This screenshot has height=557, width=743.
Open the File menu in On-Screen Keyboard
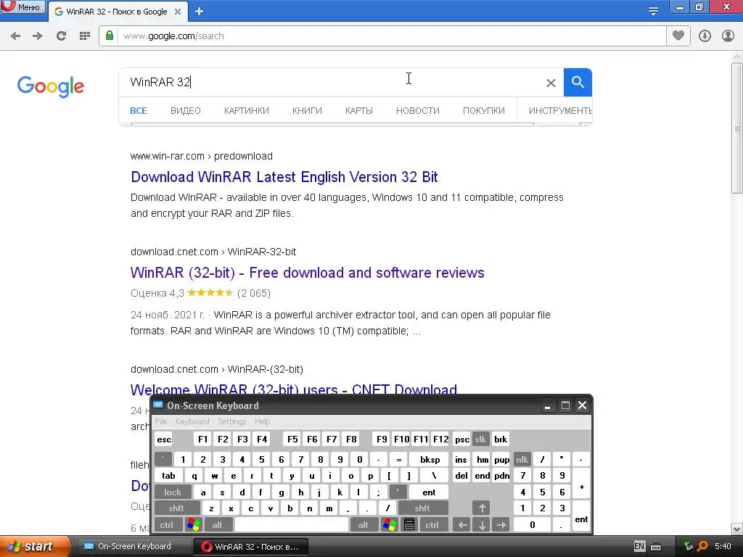[162, 421]
